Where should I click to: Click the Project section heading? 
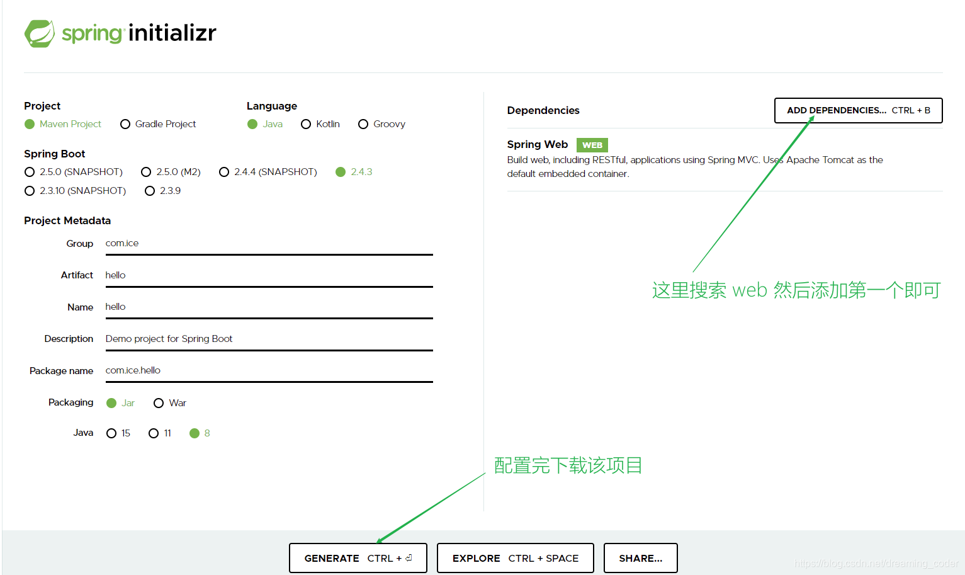tap(42, 106)
